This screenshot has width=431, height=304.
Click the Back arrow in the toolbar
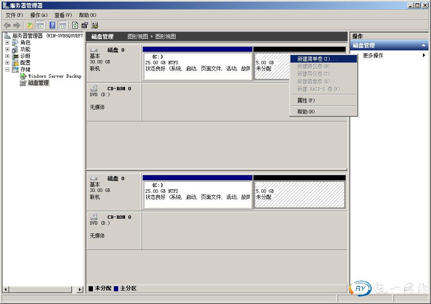[x=7, y=25]
